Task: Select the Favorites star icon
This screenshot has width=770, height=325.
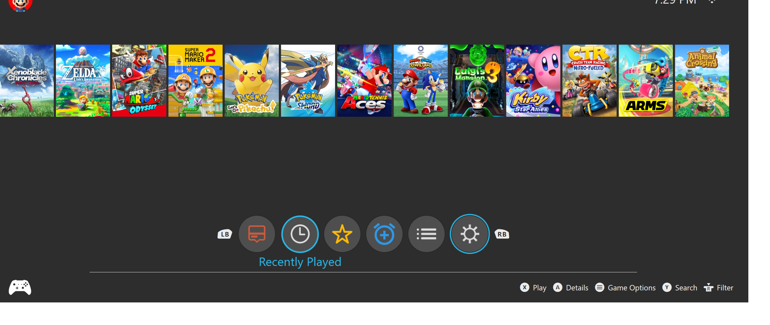Action: [x=342, y=234]
